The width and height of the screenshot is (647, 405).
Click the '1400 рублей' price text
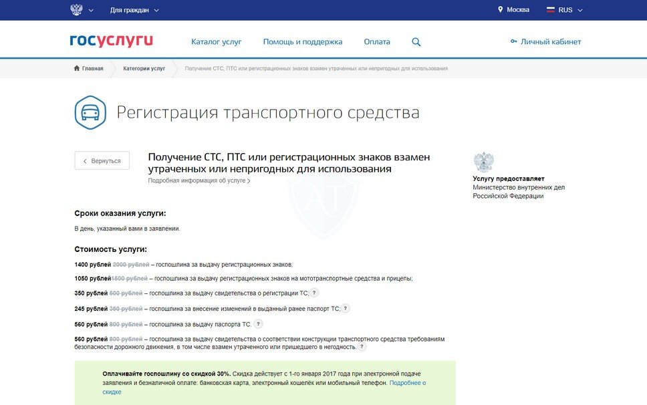pos(93,265)
